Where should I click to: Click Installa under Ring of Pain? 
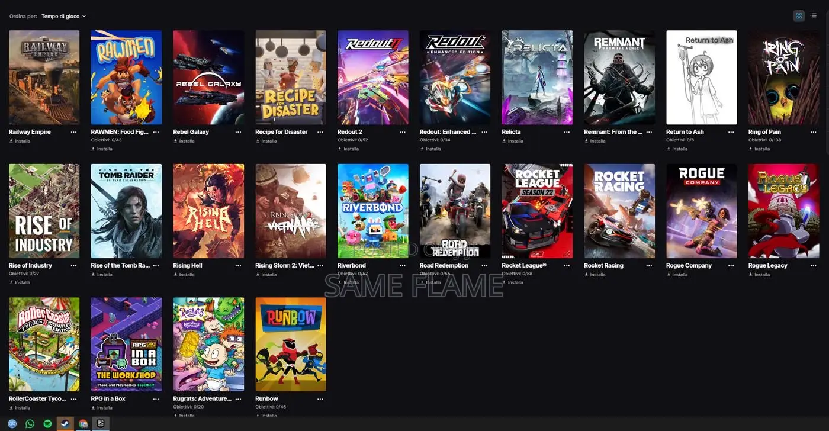coord(760,149)
